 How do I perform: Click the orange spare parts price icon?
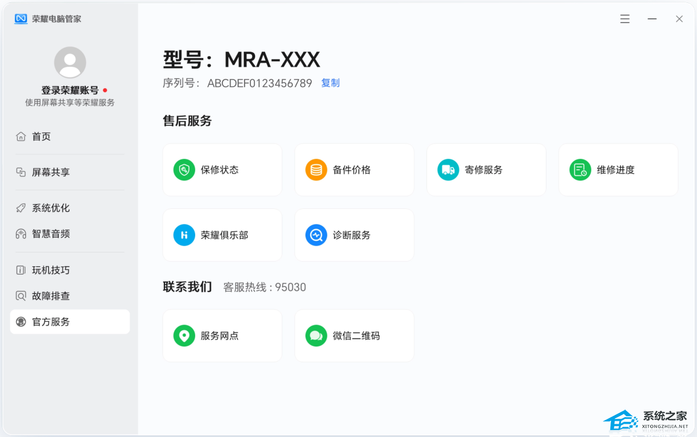317,170
